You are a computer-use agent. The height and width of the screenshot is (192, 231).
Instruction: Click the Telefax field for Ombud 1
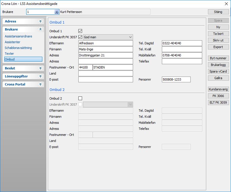pyautogui.click(x=182, y=61)
